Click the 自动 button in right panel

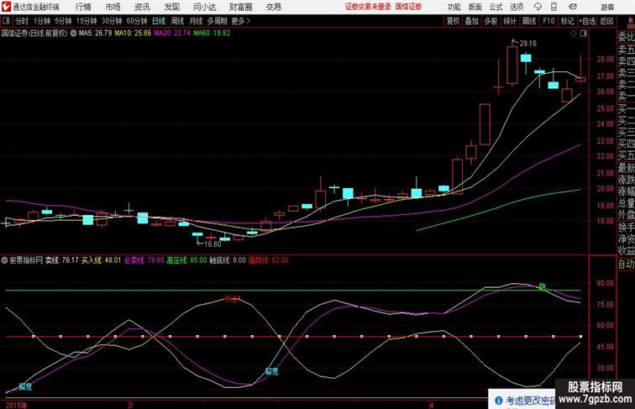pos(626,265)
